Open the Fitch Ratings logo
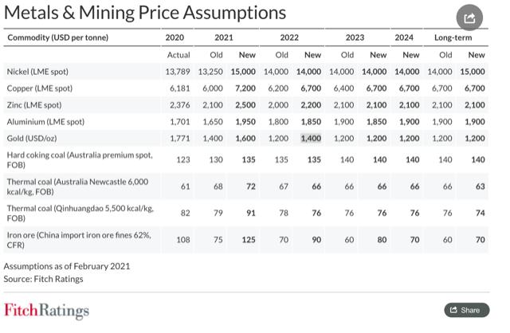Screen dimensions: 510x333 click(46, 311)
